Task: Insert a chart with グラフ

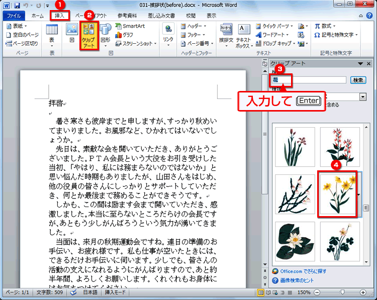Action: coord(124,35)
